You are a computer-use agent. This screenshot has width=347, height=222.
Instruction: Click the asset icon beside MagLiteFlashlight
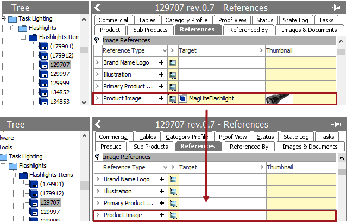183,98
